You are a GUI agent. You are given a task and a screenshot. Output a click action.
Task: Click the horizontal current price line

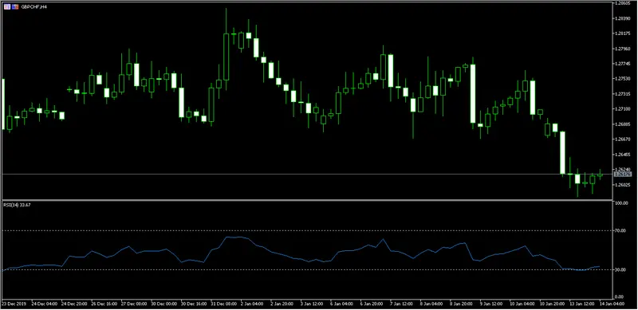[306, 174]
